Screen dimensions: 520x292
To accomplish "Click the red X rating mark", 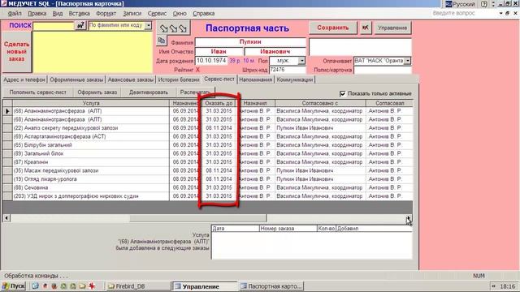I will [197, 70].
